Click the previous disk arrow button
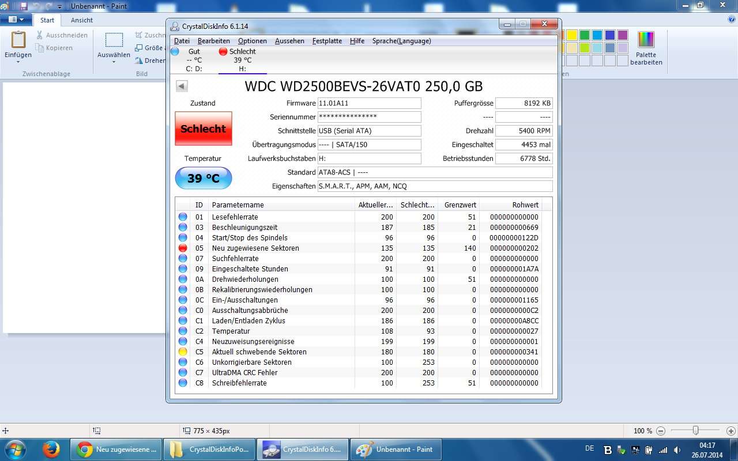This screenshot has width=738, height=461. pos(182,86)
